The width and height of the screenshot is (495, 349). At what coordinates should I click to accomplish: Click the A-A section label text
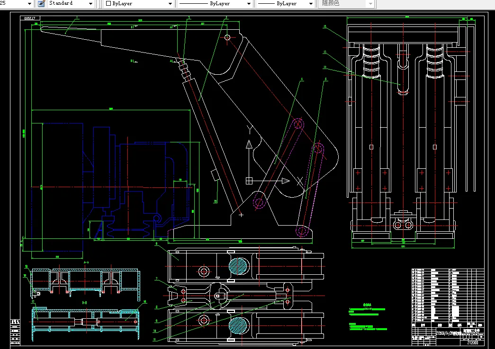point(86,262)
